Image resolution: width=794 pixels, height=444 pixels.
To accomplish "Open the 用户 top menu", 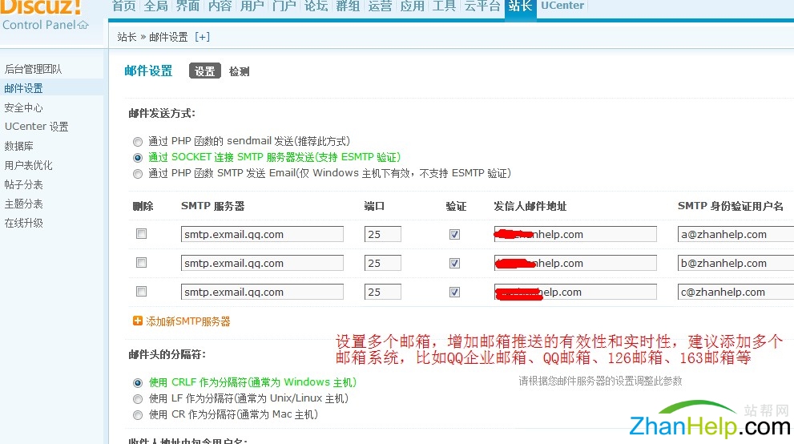I will pos(252,6).
